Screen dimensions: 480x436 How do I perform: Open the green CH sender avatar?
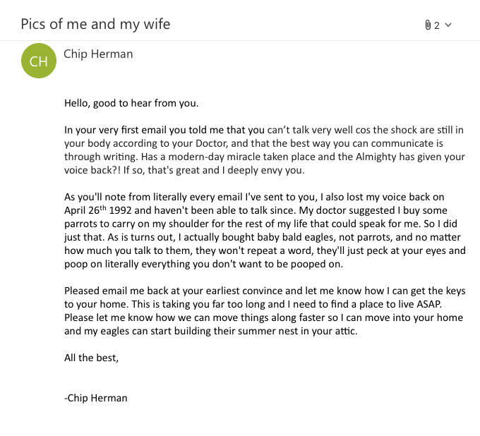(39, 61)
